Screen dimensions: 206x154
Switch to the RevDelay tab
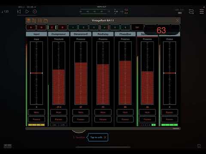point(103,34)
